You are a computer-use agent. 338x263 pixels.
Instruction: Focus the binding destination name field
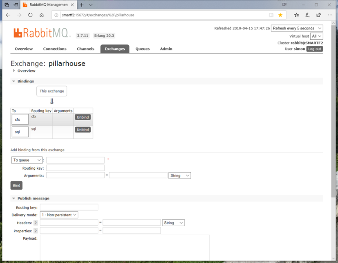[76, 160]
